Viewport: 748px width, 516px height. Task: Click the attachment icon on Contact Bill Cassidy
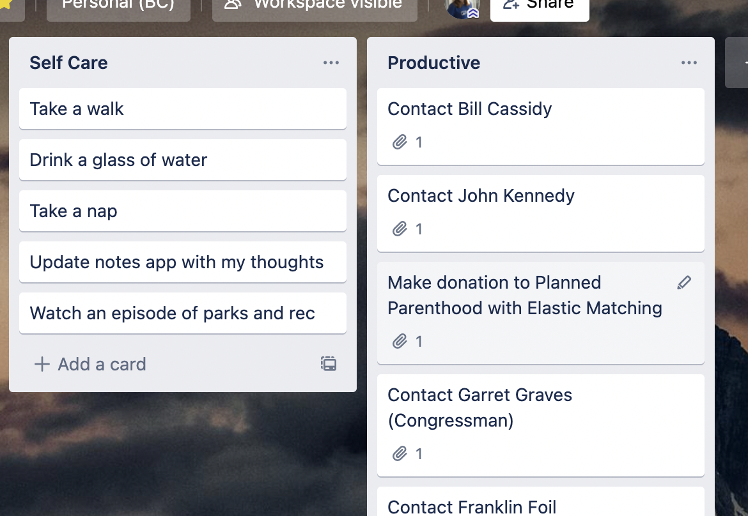pos(400,142)
